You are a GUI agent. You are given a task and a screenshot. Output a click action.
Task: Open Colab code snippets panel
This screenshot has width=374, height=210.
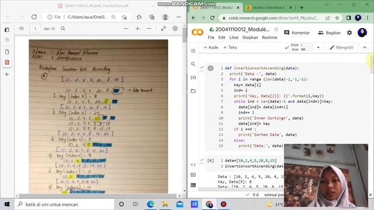(x=193, y=164)
